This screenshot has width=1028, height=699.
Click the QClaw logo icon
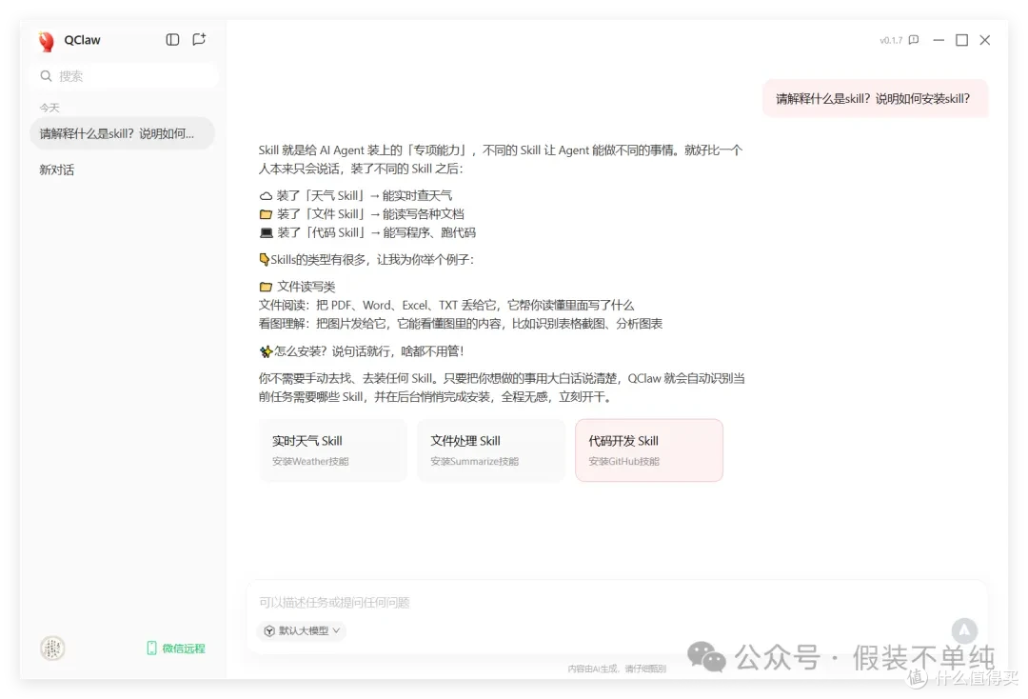click(46, 41)
